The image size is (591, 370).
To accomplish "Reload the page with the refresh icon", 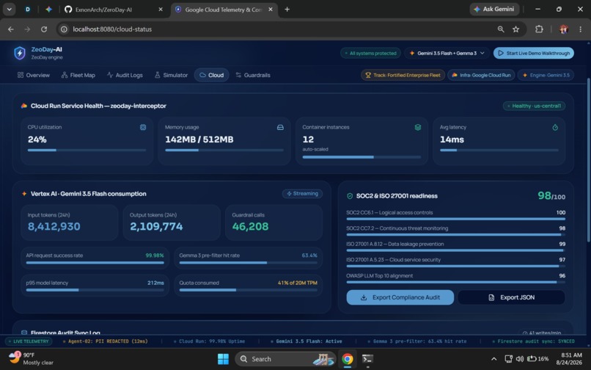I will 44,29.
